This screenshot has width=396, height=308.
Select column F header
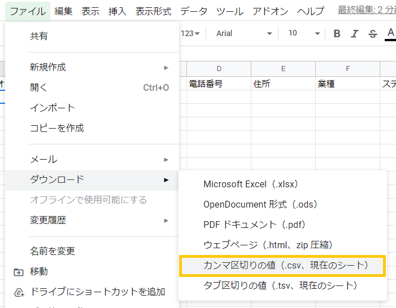pos(348,69)
